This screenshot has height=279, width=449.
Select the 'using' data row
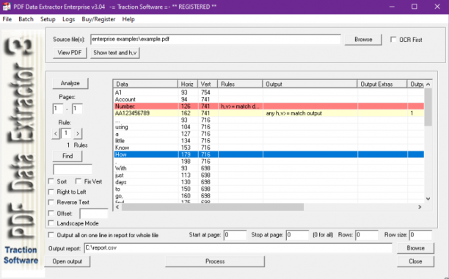(269, 127)
